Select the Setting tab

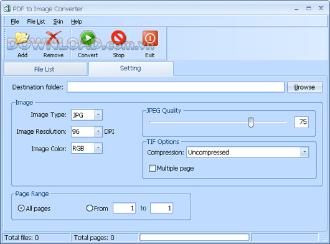tap(131, 68)
